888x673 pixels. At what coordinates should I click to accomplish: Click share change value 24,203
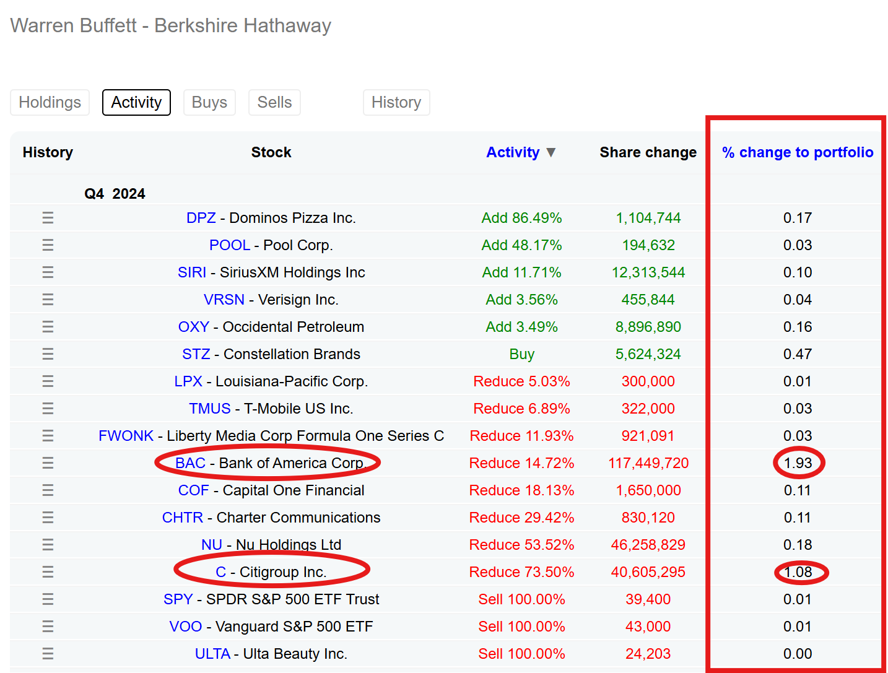tap(648, 654)
